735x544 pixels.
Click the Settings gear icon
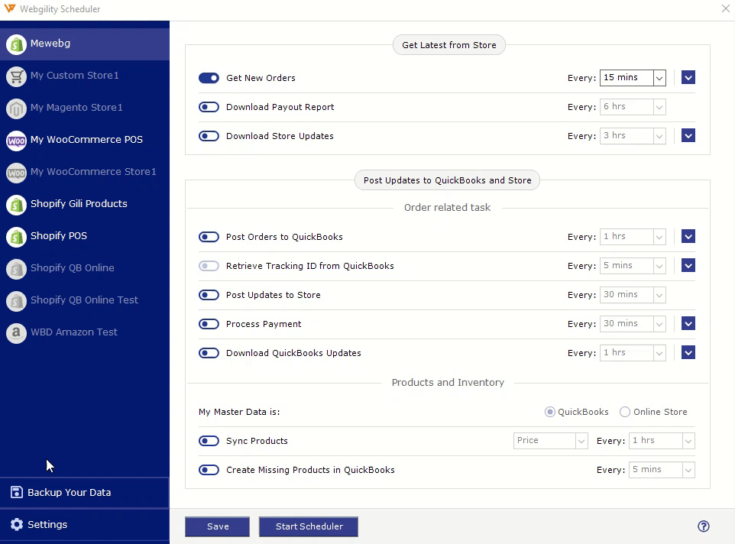(16, 525)
